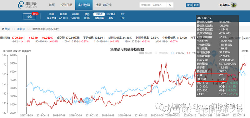This screenshot has height=118, width=250.
Task: Open the A/H比价 data section
Action: pyautogui.click(x=63, y=18)
